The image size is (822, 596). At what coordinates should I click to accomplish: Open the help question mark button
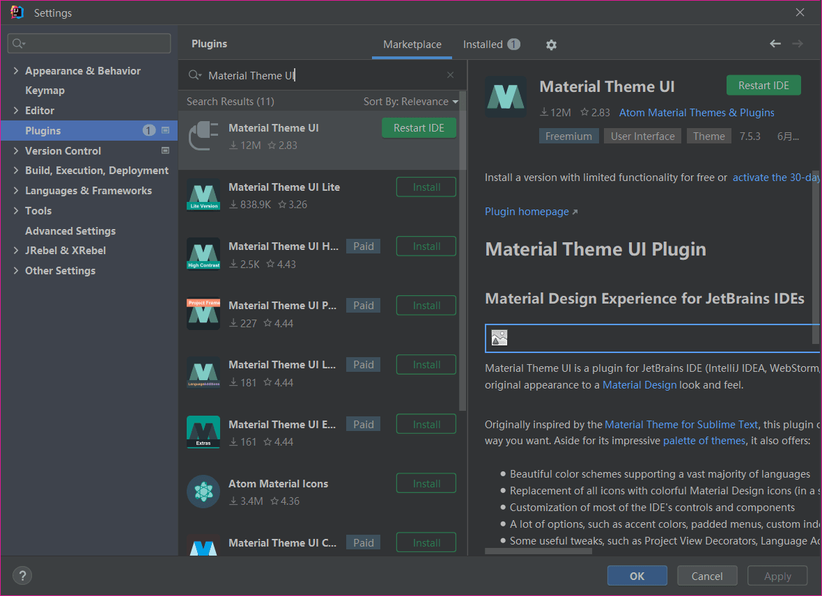[22, 576]
